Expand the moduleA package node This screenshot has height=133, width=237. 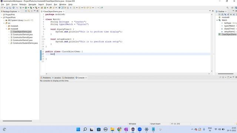[x=7, y=26]
